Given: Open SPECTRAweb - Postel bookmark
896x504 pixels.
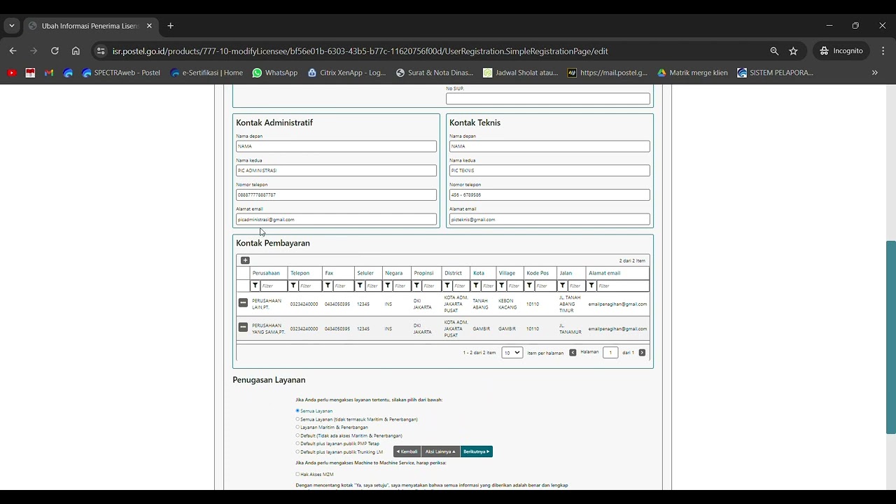Looking at the screenshot, I should 121,73.
